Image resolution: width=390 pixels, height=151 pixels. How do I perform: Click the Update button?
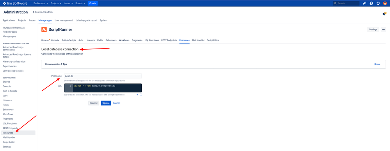coord(106,103)
